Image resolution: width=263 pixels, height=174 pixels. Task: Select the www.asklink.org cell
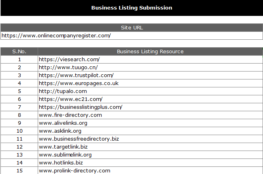60,131
